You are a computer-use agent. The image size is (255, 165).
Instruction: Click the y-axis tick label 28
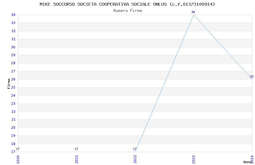coord(13,63)
